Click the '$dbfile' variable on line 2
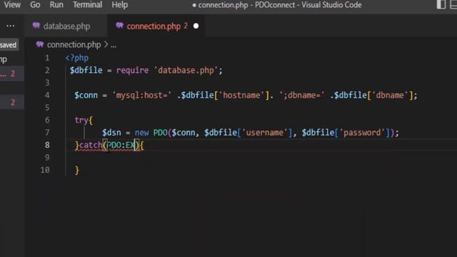 pyautogui.click(x=86, y=70)
